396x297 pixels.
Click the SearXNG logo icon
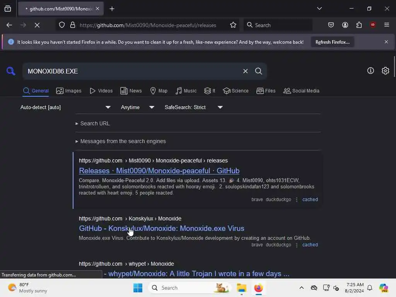coord(11,71)
